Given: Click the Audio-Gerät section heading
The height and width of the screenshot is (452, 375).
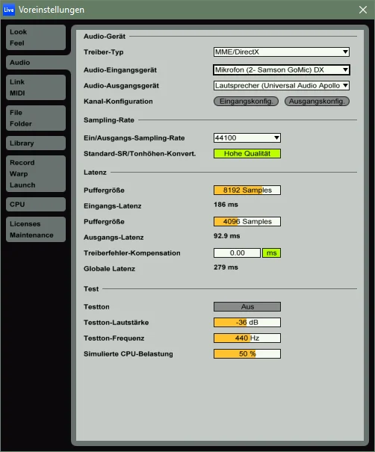Looking at the screenshot, I should (105, 37).
